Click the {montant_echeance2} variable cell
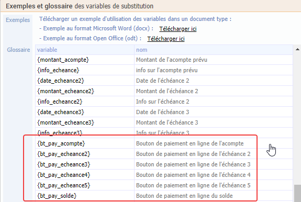Viewport: 301px width, 202px height. 85,91
